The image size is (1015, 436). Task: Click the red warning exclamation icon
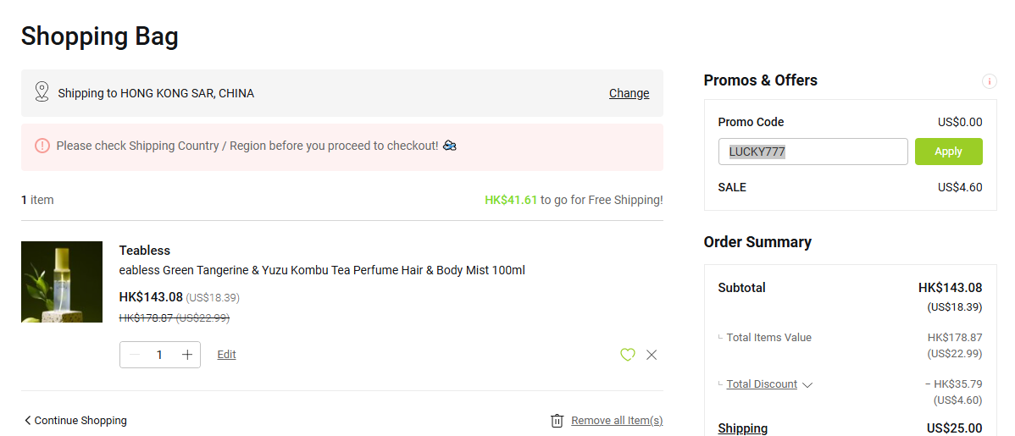pyautogui.click(x=42, y=146)
